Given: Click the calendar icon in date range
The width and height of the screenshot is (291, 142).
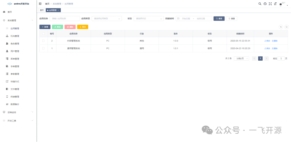Looking at the screenshot, I should [x=178, y=19].
